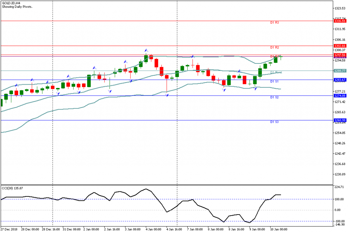
Task: Click the 10 Jan 00:00 time axis label
Action: (279, 229)
